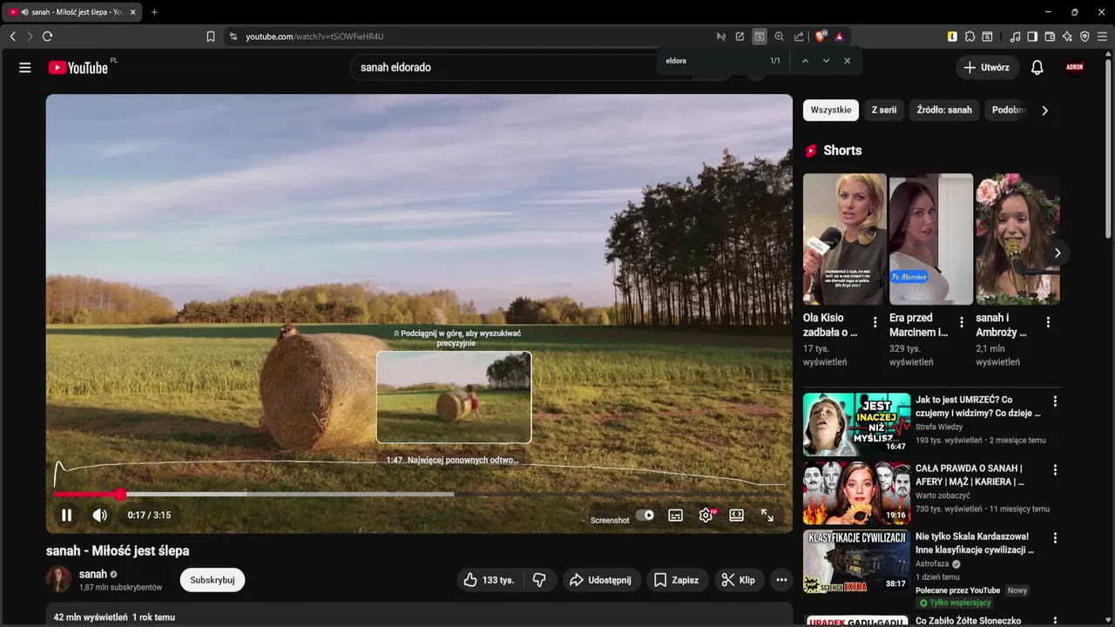Open the Brave Shields lion icon
This screenshot has width=1115, height=627.
point(820,37)
